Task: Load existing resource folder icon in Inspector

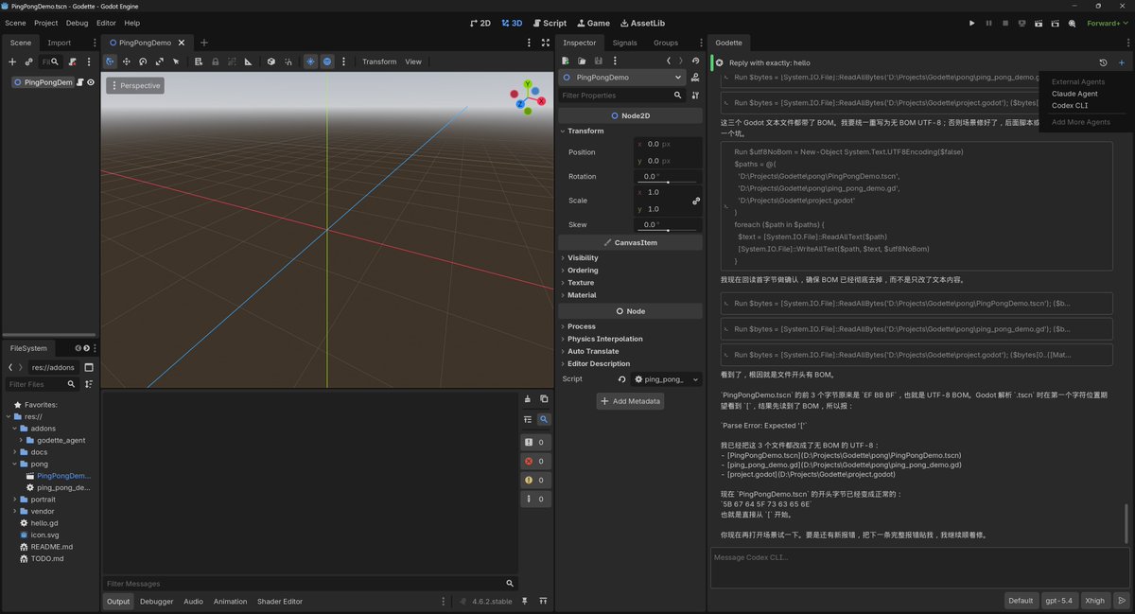Action: pos(582,61)
